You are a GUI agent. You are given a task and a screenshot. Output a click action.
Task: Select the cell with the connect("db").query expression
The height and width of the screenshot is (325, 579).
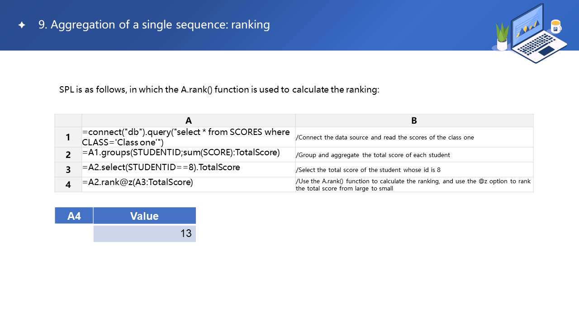pyautogui.click(x=188, y=137)
